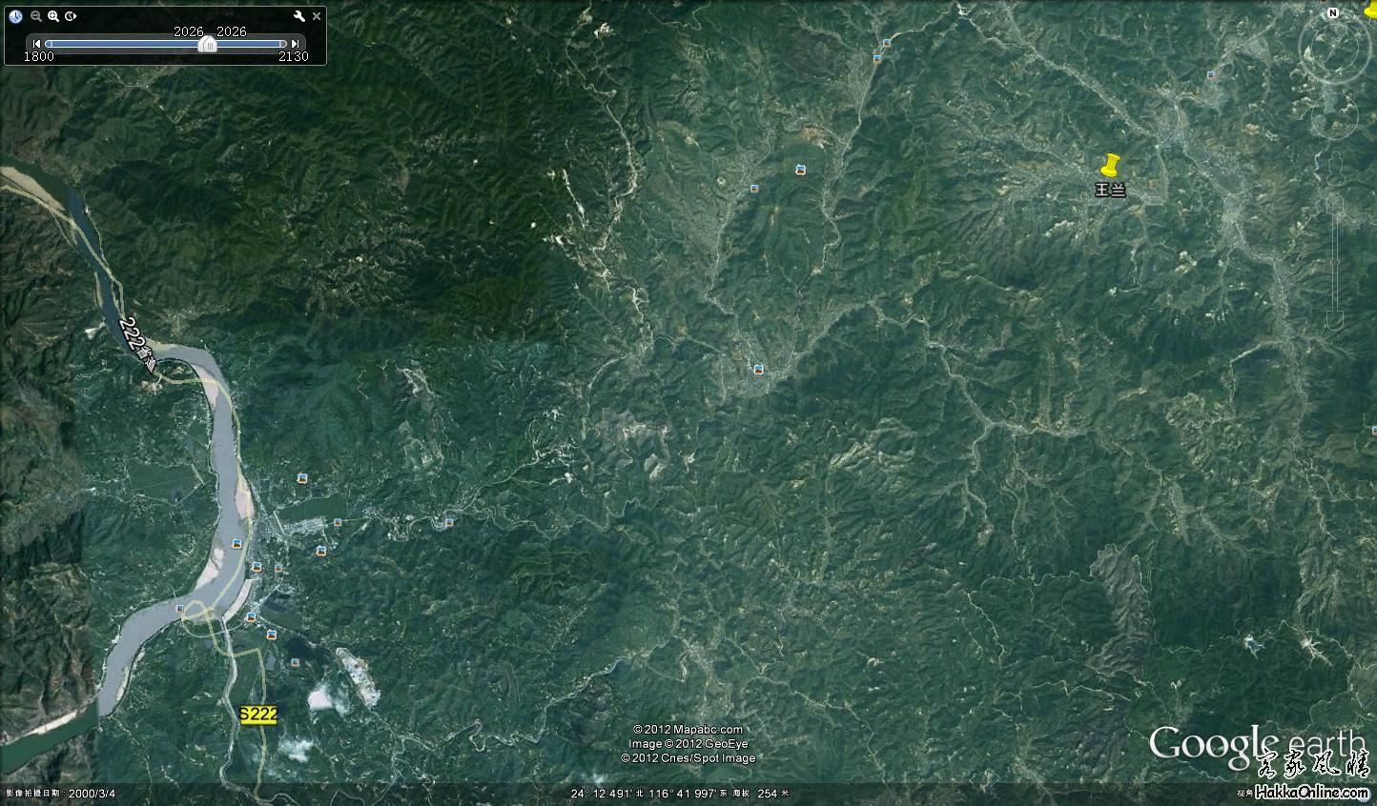Click the historical imagery clock icon
Screen dimensions: 1377x806
(15, 16)
